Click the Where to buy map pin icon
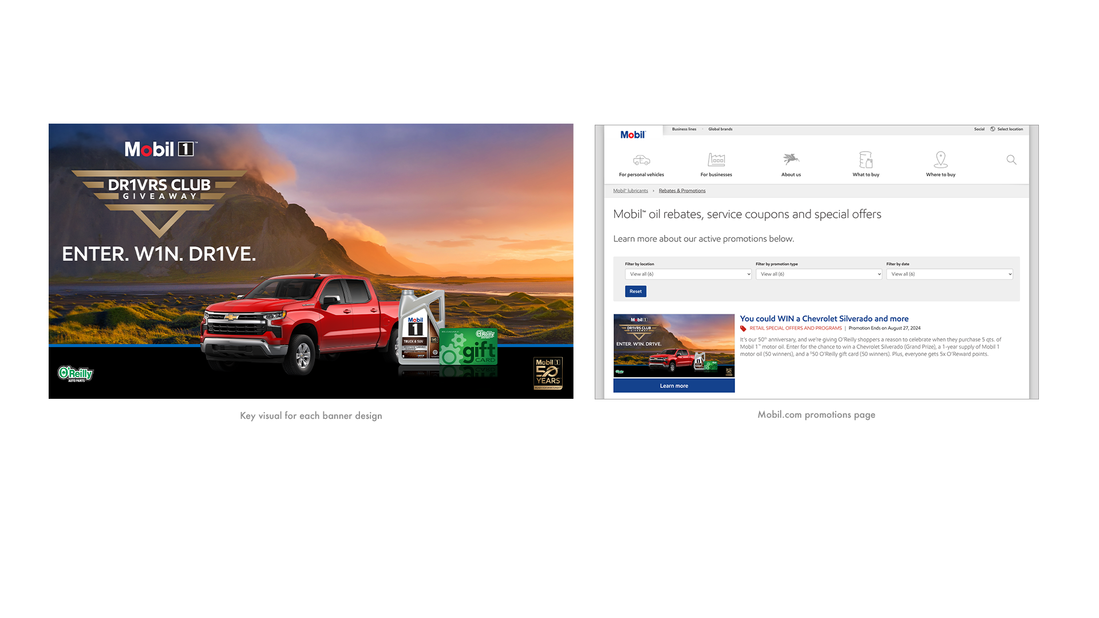The height and width of the screenshot is (618, 1099). coord(940,159)
